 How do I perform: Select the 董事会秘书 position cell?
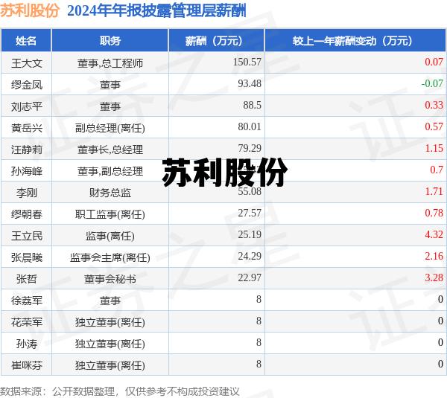click(x=110, y=279)
